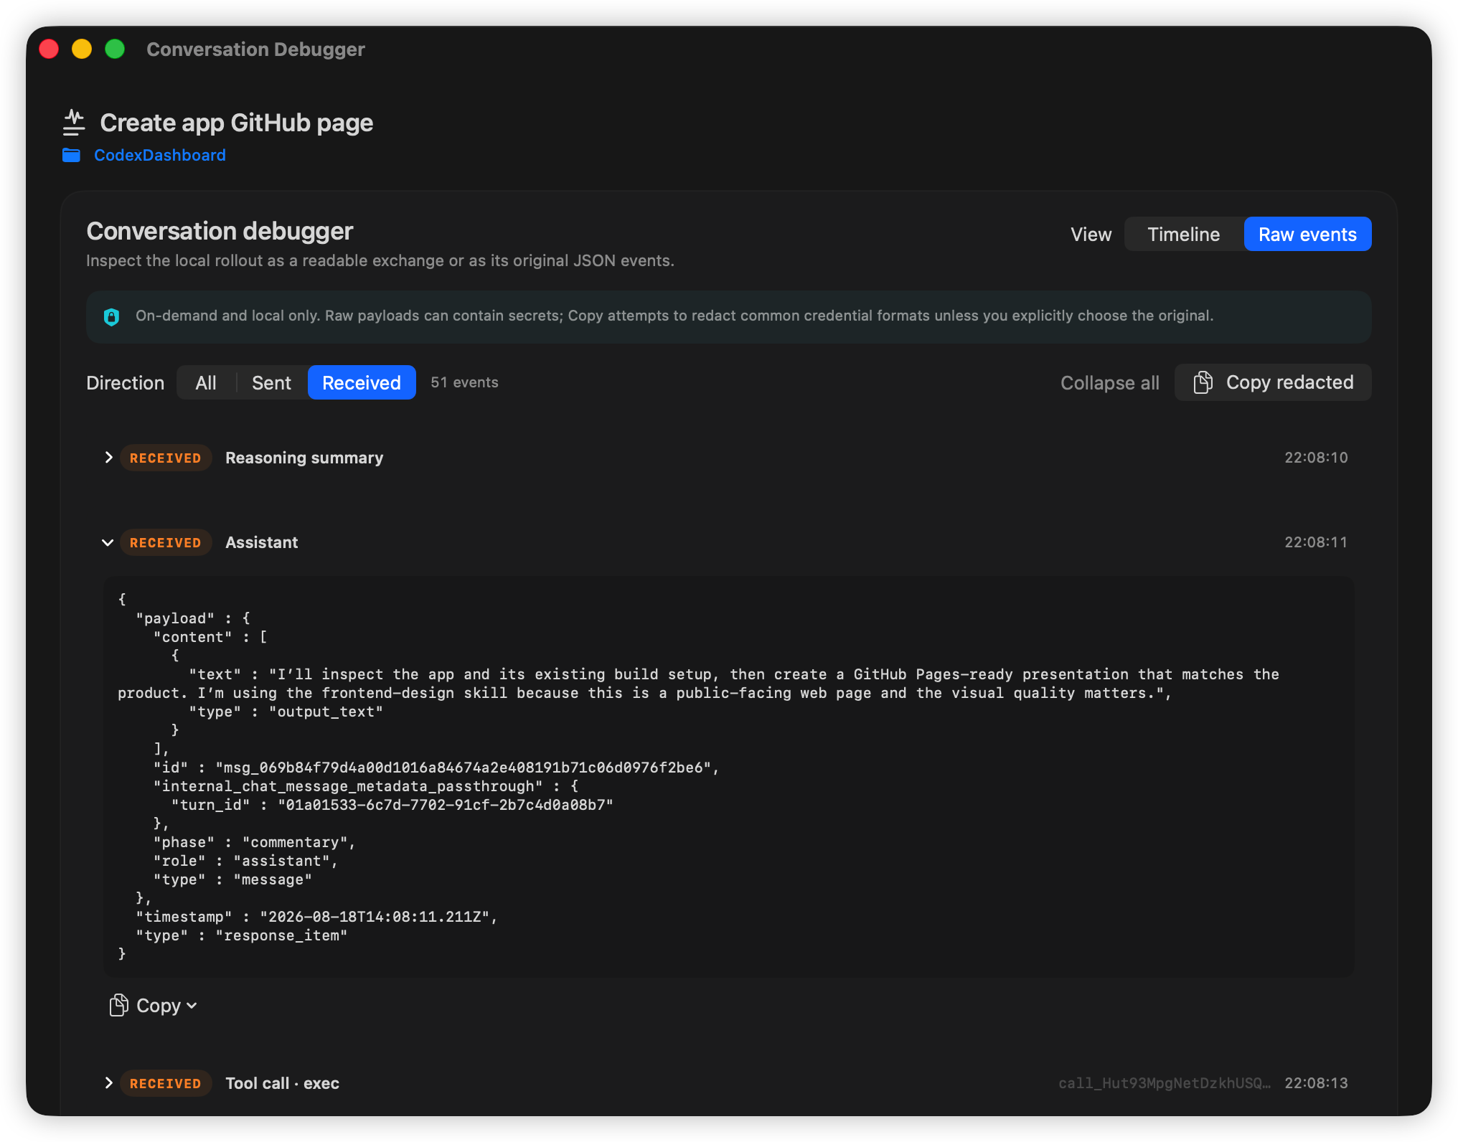
Task: Click the "51 events" count label
Action: pos(464,382)
